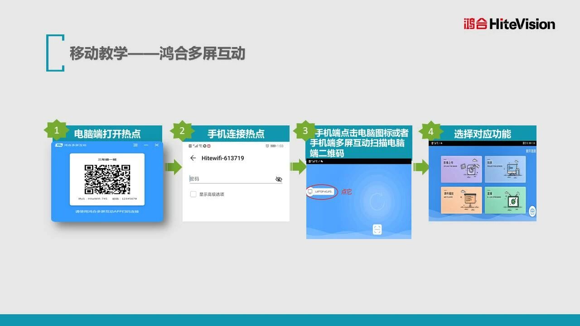Viewport: 580px width, 326px height.
Task: Enable the 显示高级选项 checkbox
Action: [x=193, y=194]
